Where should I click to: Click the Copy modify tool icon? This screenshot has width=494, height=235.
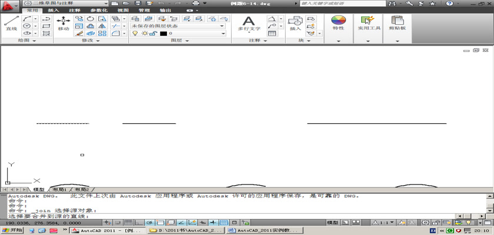[x=79, y=19]
